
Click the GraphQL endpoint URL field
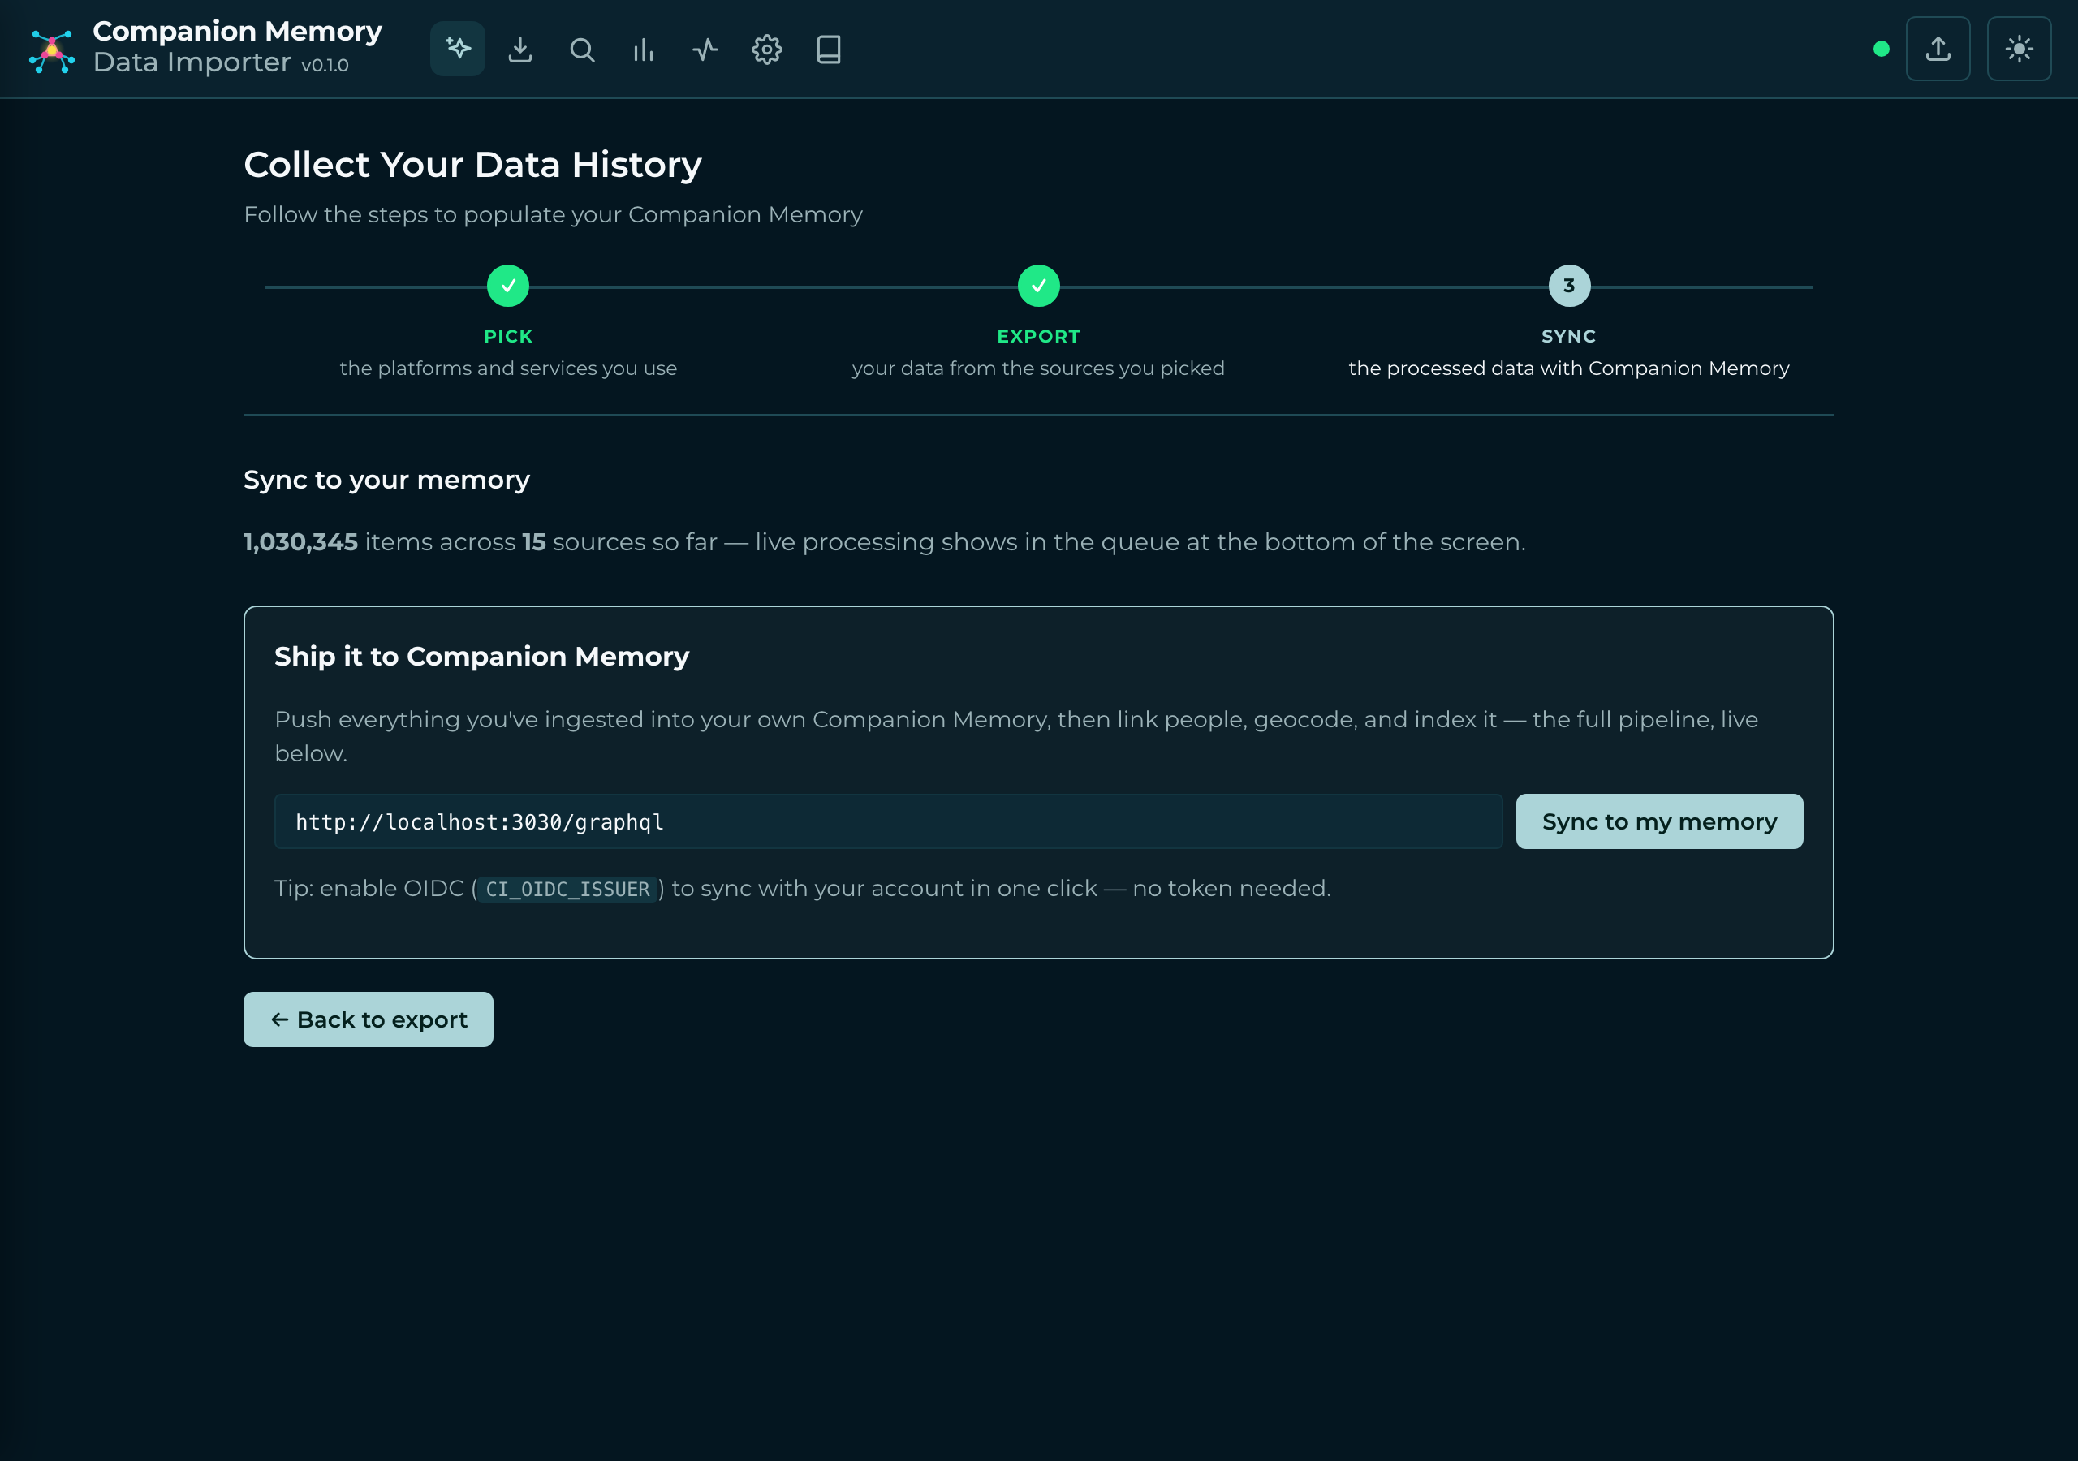pyautogui.click(x=888, y=822)
